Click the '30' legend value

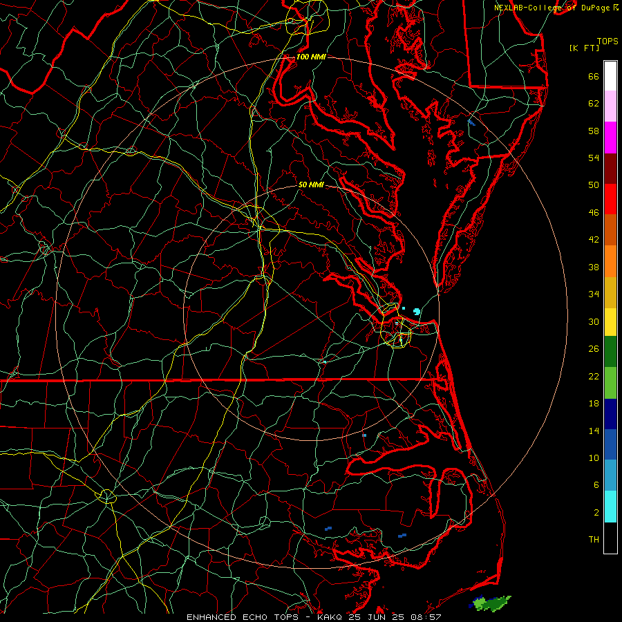click(x=594, y=321)
